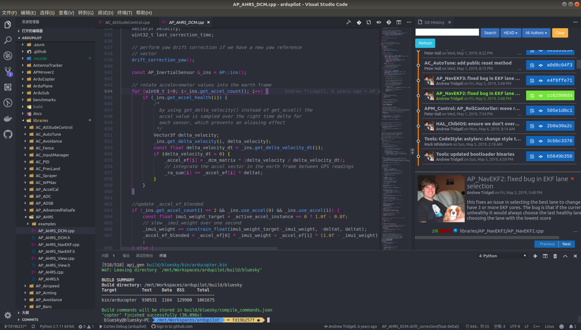Focus the Git History search input

(x=447, y=32)
